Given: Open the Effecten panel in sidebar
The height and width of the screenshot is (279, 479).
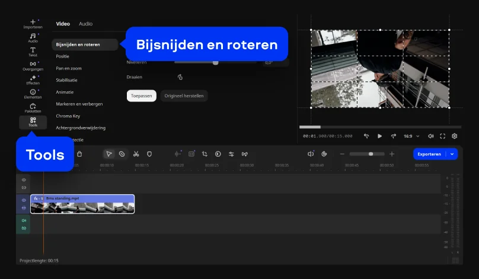Looking at the screenshot, I should click(33, 80).
